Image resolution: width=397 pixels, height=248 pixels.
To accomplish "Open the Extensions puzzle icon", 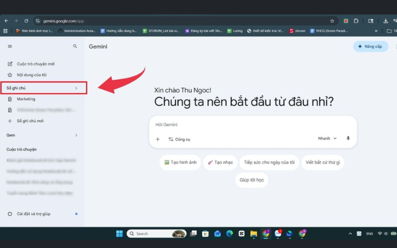I will 356,21.
